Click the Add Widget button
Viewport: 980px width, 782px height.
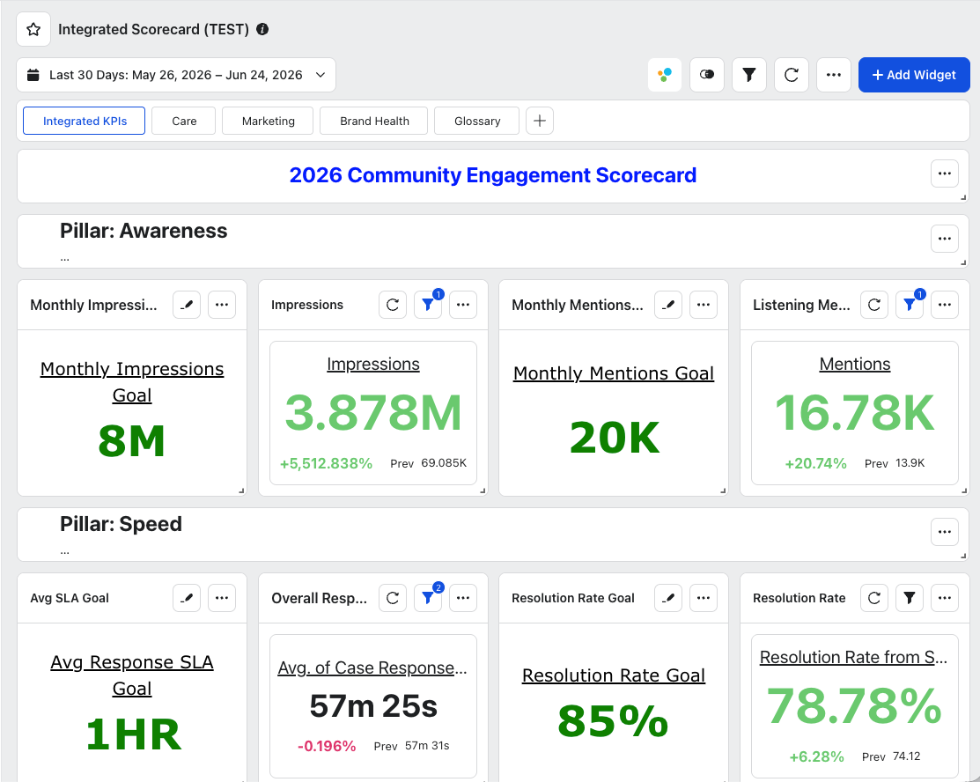tap(914, 75)
